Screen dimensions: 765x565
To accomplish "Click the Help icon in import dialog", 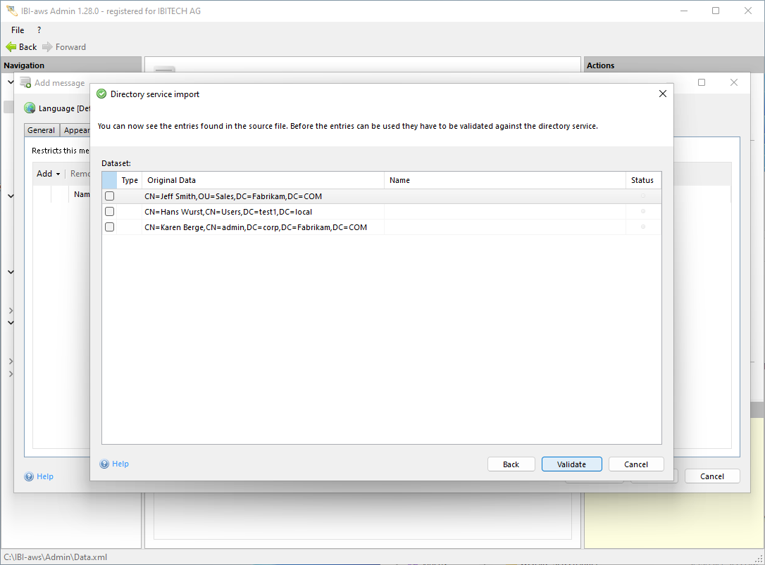I will pos(104,464).
